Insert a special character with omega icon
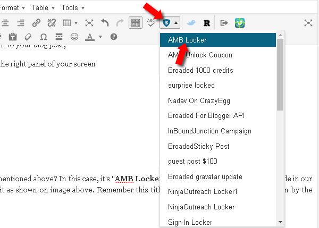Viewport: 319px width, 228px height. 44,37
